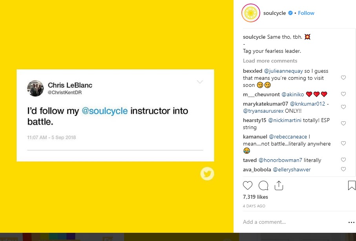Like kamanuel's comment heart
Viewport: 356px width, 241px height.
tap(343, 144)
